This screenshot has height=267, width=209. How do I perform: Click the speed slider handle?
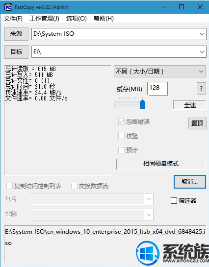[x=142, y=104]
